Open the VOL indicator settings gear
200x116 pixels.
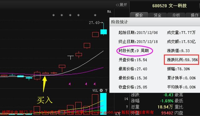point(101,90)
